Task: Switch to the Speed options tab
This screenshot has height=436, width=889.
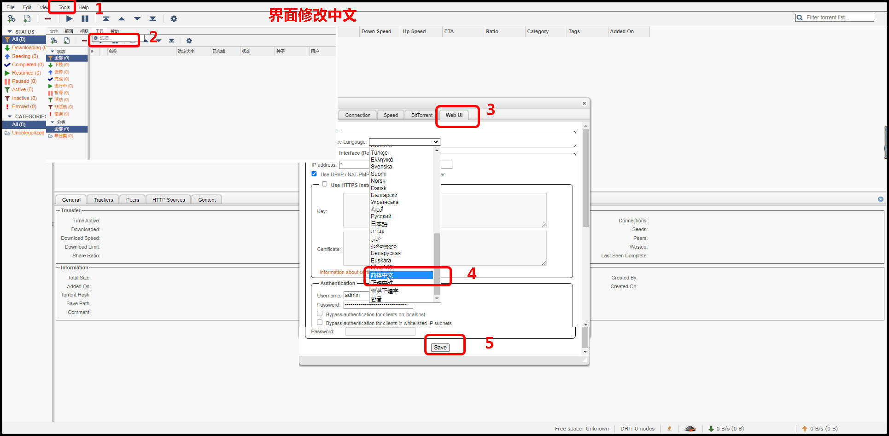Action: pyautogui.click(x=391, y=115)
